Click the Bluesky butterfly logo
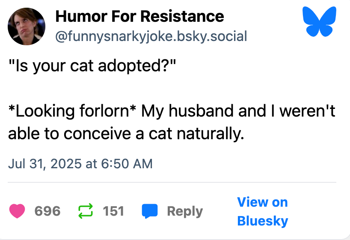 [319, 20]
